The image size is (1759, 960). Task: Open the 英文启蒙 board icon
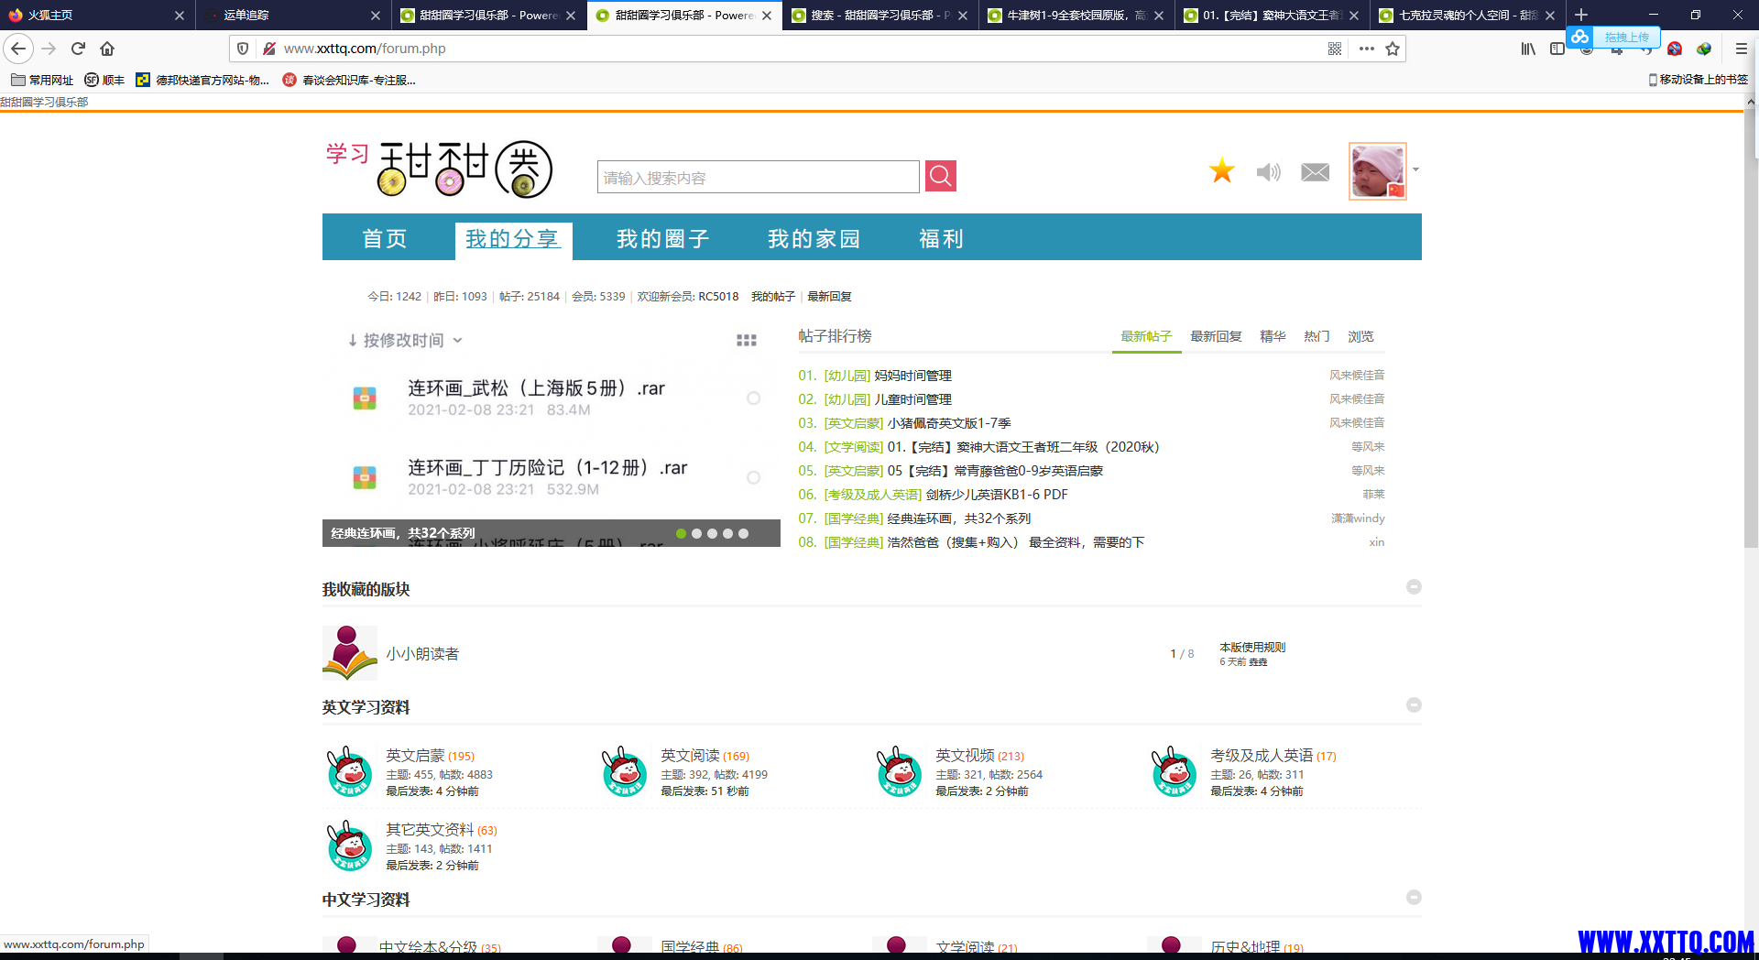[x=349, y=771]
